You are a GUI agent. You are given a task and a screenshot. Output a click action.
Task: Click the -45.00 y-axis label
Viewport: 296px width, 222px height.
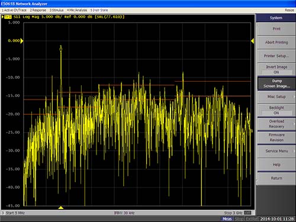tap(13, 205)
